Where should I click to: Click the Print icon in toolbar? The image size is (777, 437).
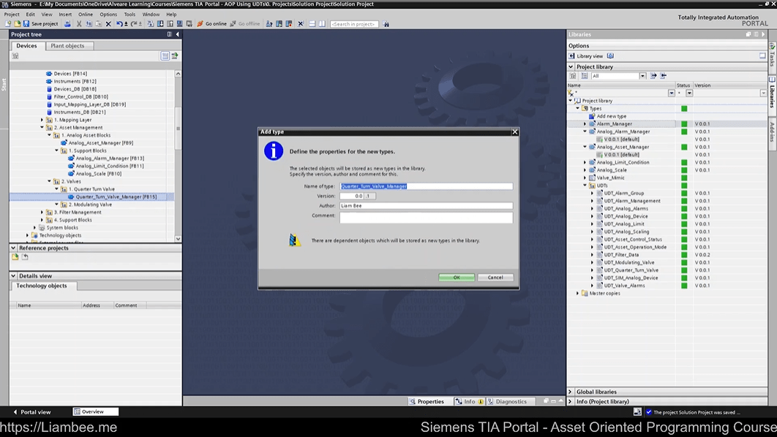(x=67, y=24)
